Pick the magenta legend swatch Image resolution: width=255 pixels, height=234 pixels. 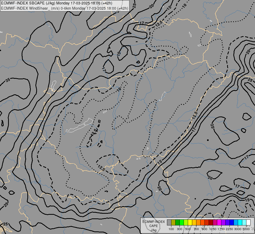coord(219,223)
